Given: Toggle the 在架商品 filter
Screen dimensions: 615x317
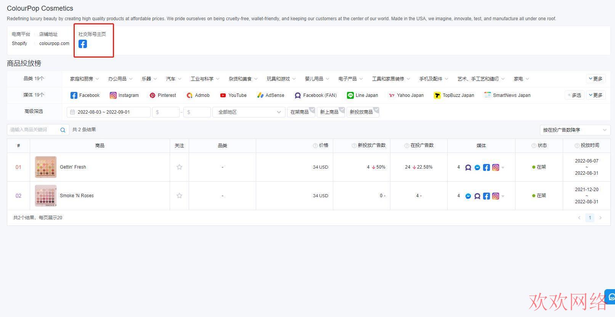Looking at the screenshot, I should tap(301, 112).
